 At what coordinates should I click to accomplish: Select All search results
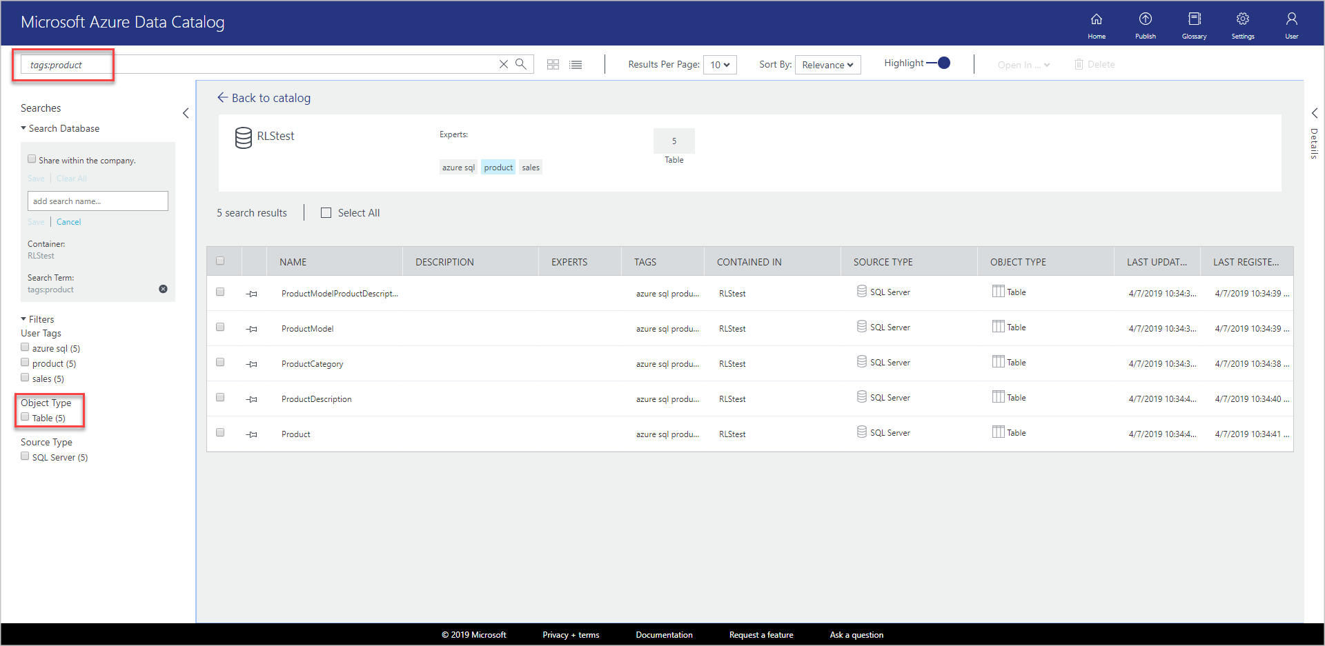coord(326,212)
